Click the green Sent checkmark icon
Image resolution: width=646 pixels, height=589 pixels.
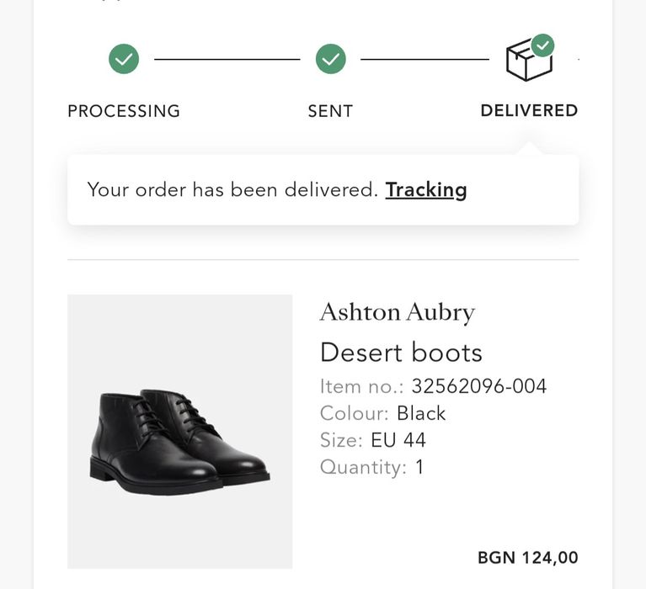click(x=331, y=59)
